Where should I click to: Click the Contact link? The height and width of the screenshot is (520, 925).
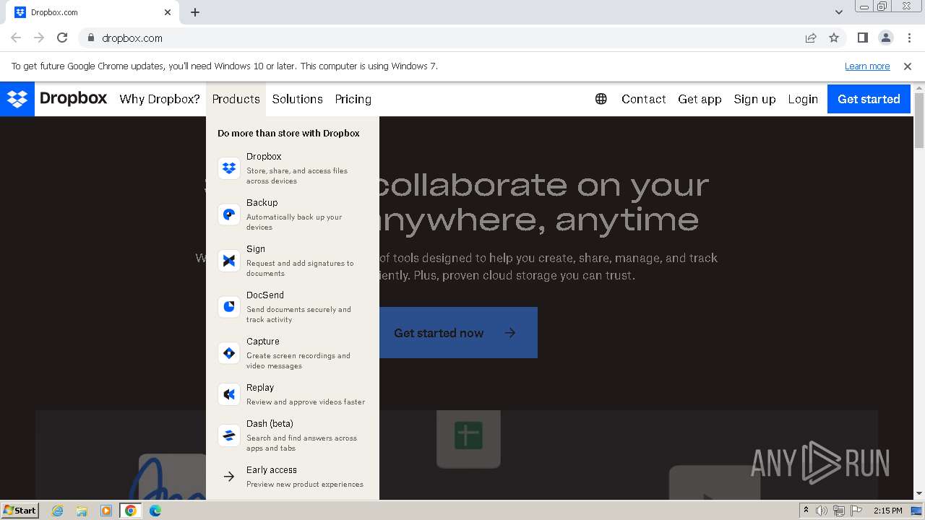click(644, 99)
